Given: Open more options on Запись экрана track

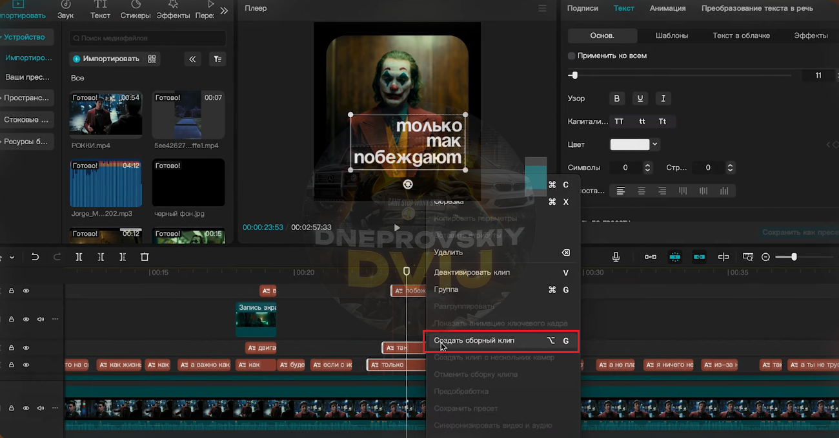Looking at the screenshot, I should [x=56, y=319].
